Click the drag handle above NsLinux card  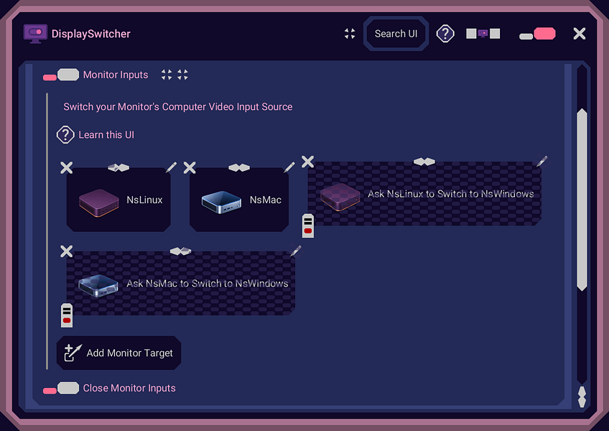pyautogui.click(x=118, y=167)
